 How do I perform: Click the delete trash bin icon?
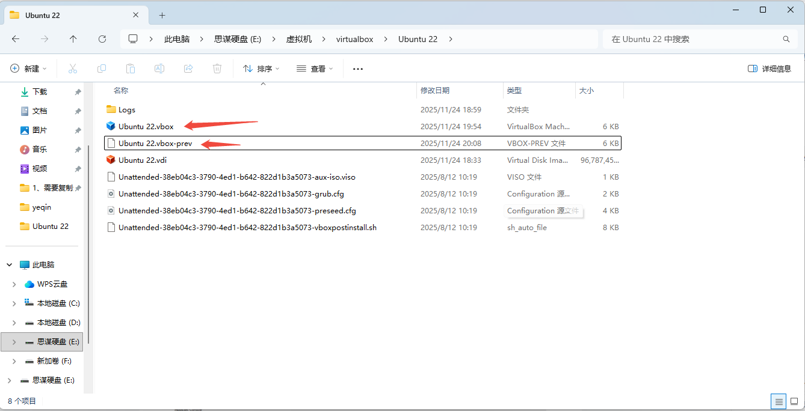(217, 68)
